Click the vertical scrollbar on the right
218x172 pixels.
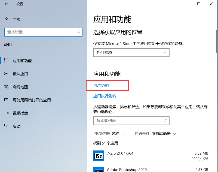pyautogui.click(x=217, y=41)
